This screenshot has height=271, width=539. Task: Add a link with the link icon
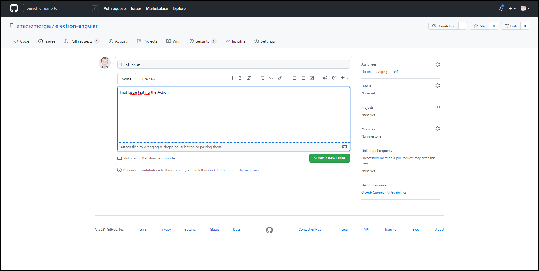click(280, 78)
